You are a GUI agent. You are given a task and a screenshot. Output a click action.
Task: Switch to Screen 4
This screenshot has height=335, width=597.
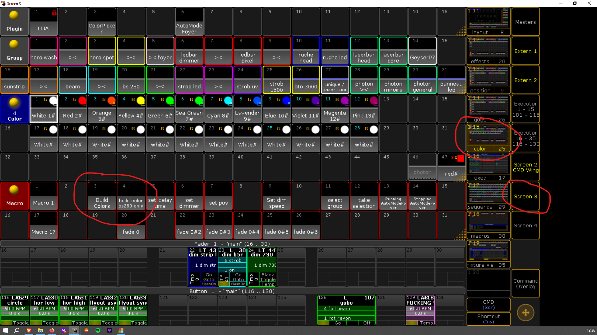(525, 226)
